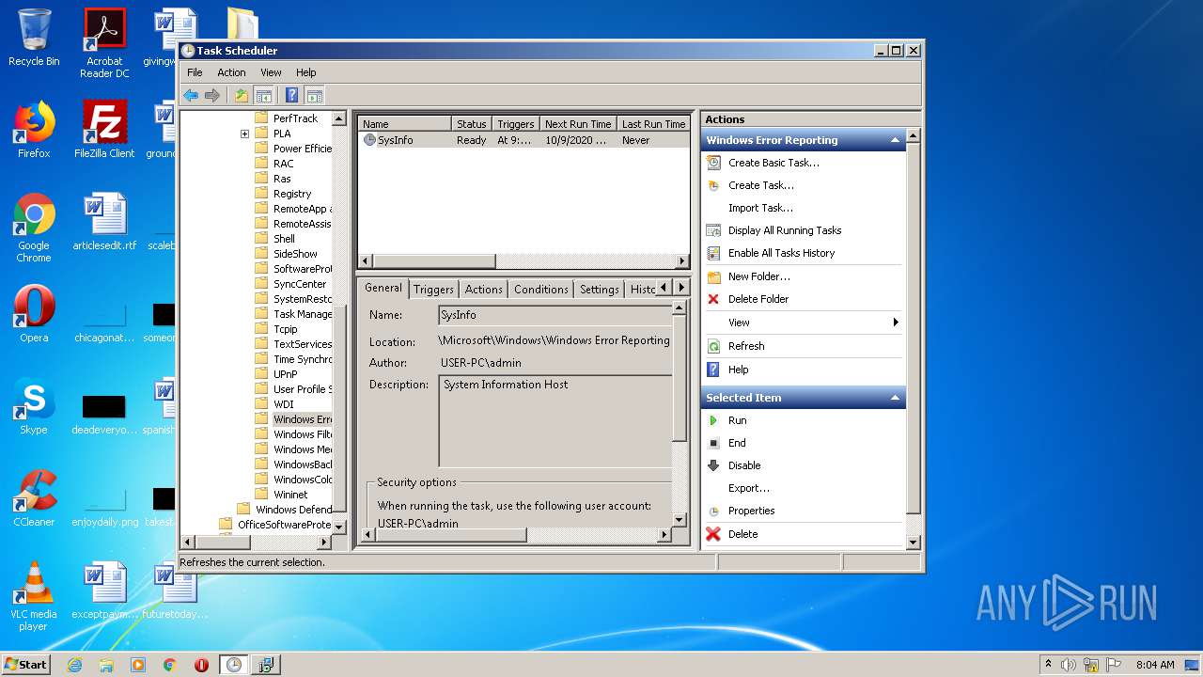Viewport: 1203px width, 677px height.
Task: Select the General tab
Action: point(383,288)
